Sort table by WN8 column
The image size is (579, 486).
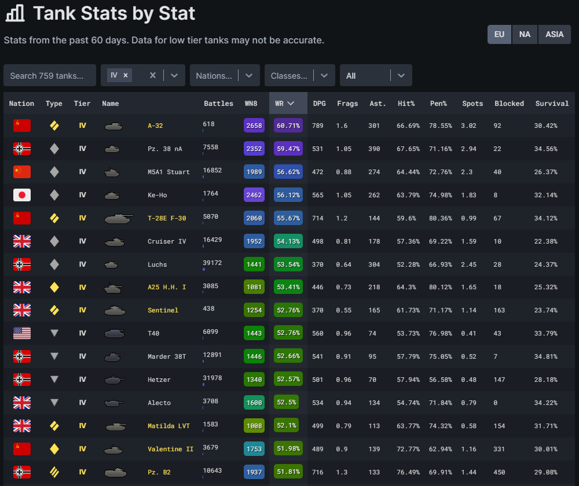tap(251, 104)
